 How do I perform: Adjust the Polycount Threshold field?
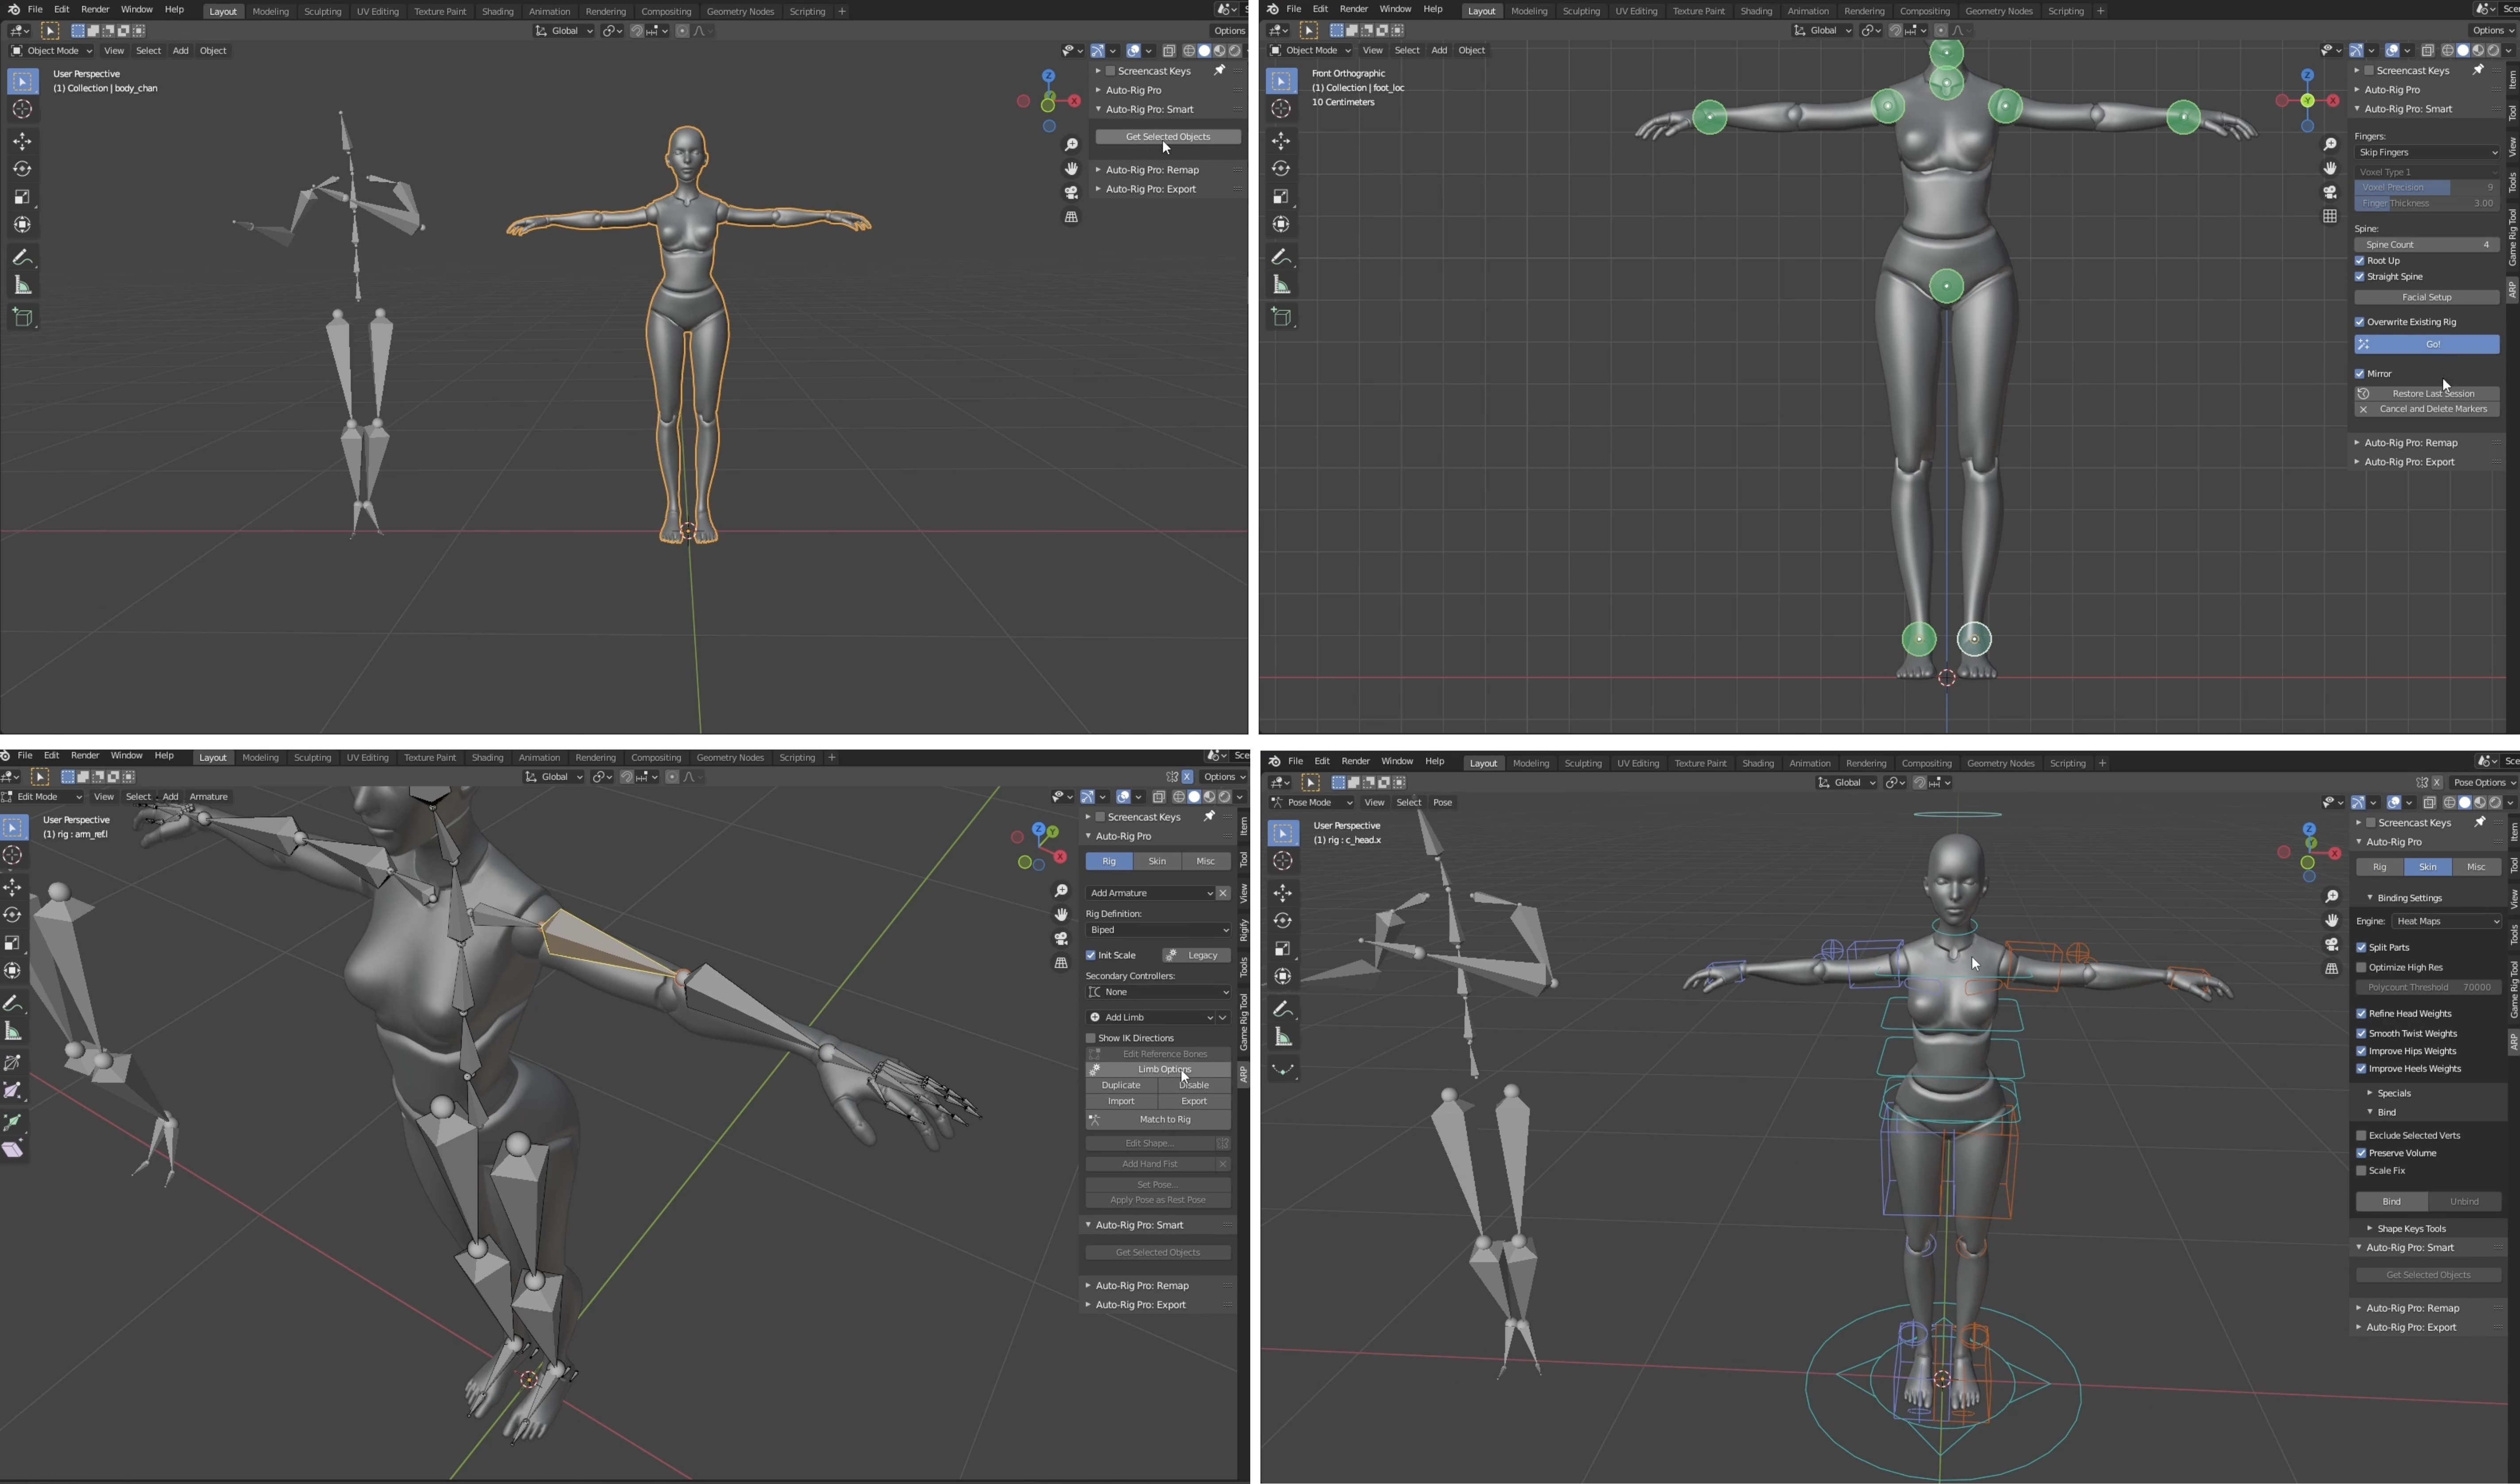[2429, 987]
